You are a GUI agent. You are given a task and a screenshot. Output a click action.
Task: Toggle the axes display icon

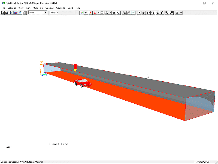click(x=81, y=13)
